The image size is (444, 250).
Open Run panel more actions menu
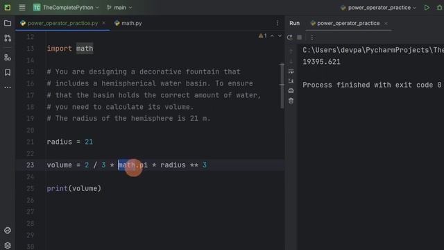(312, 37)
